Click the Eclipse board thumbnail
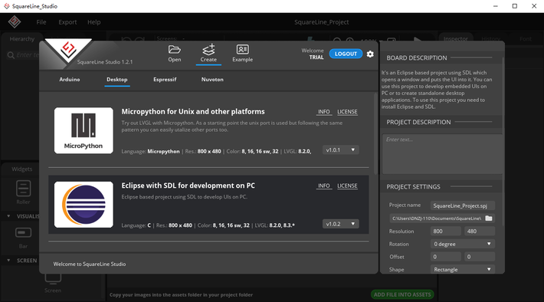 [84, 205]
